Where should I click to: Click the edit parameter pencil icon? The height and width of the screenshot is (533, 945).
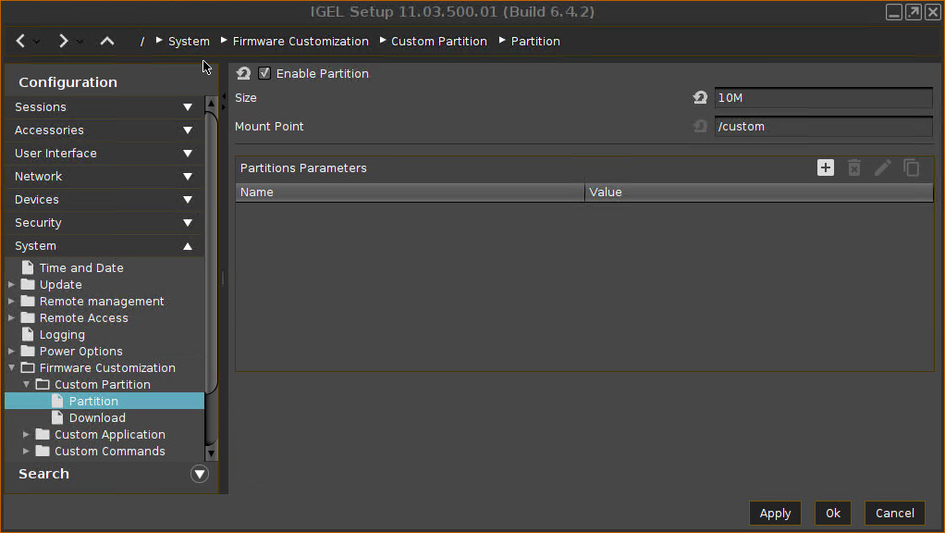point(883,167)
